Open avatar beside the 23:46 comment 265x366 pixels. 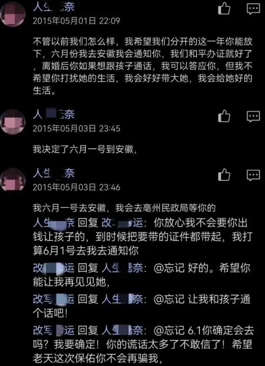(x=13, y=180)
